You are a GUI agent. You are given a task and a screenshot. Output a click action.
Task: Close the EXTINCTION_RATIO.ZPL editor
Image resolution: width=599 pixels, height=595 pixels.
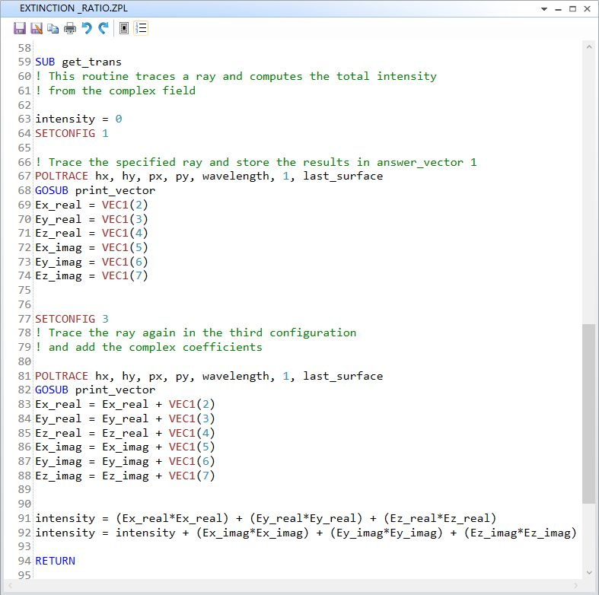click(587, 8)
